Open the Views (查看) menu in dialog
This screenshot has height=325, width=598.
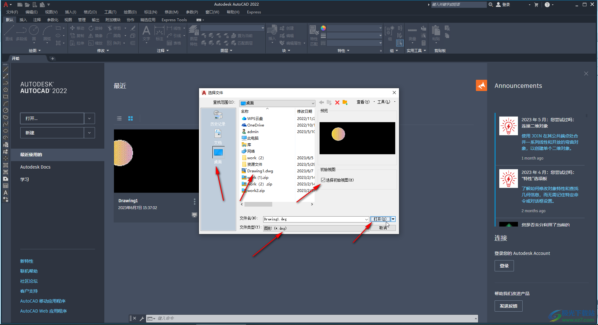pos(363,102)
